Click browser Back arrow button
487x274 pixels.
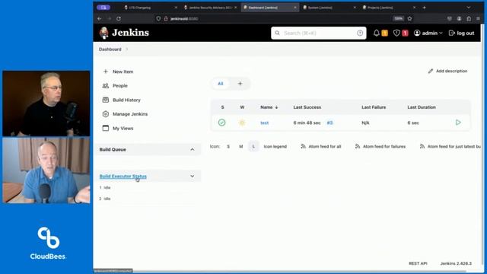100,18
